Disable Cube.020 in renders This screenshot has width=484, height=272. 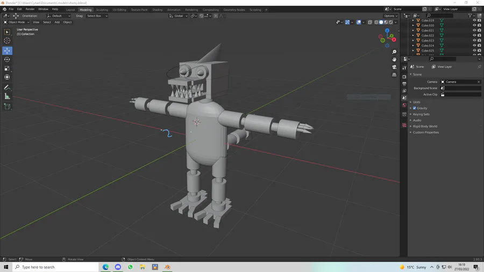tap(479, 25)
